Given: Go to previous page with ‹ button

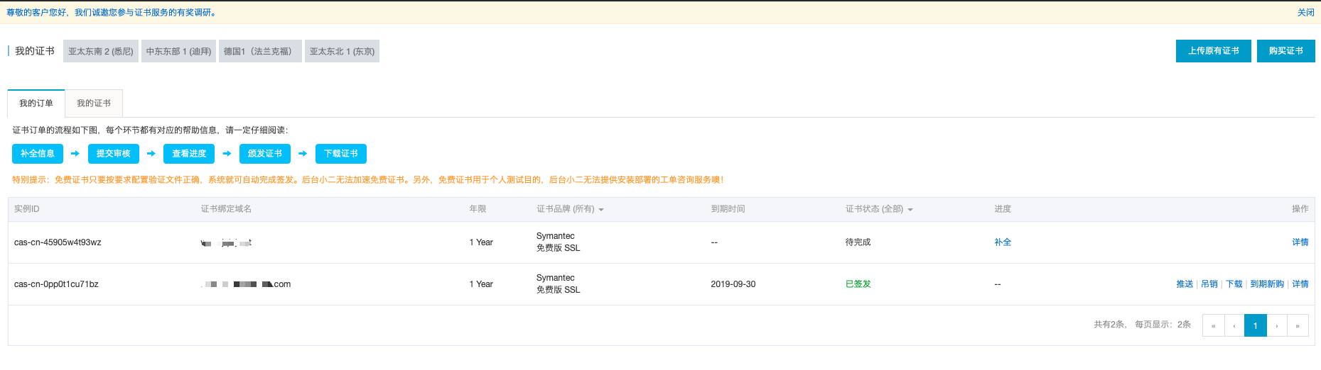Looking at the screenshot, I should point(1234,325).
